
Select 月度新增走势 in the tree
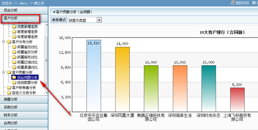(x=27, y=27)
